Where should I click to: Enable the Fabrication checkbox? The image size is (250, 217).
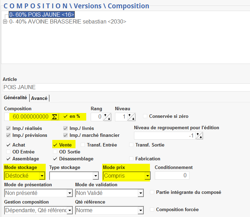132,159
